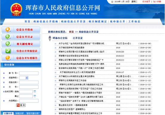Click the bullet icon beside 内容概述 label
This screenshot has width=165, height=115.
[4, 101]
